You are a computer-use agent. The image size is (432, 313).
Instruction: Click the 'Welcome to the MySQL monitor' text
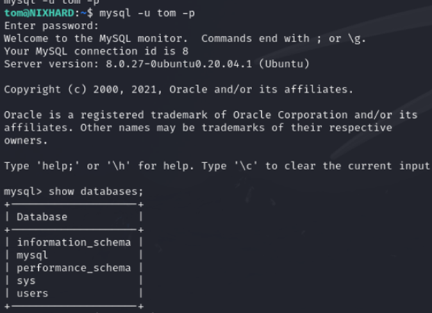pos(96,38)
